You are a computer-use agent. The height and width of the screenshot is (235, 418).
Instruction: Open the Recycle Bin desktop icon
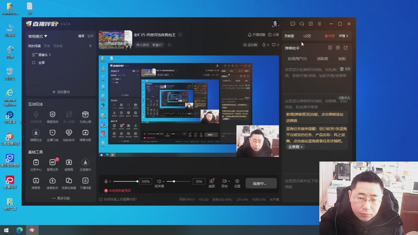point(10,74)
